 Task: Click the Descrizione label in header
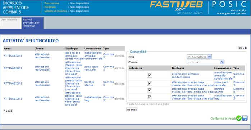click(52, 3)
